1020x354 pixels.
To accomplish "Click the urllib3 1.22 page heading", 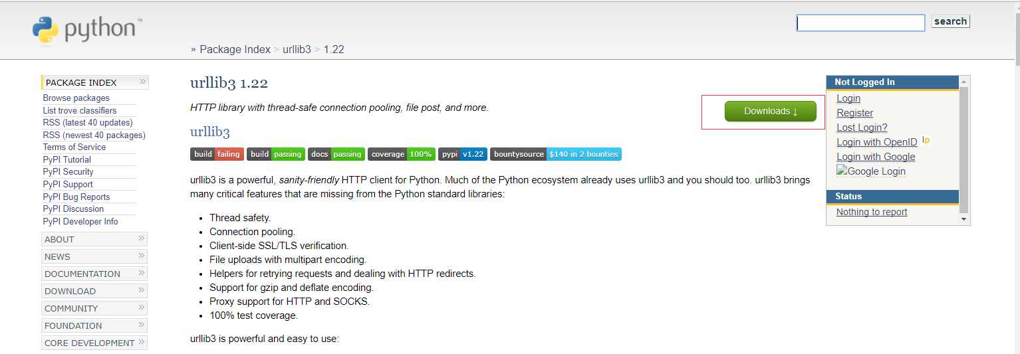I will 229,83.
